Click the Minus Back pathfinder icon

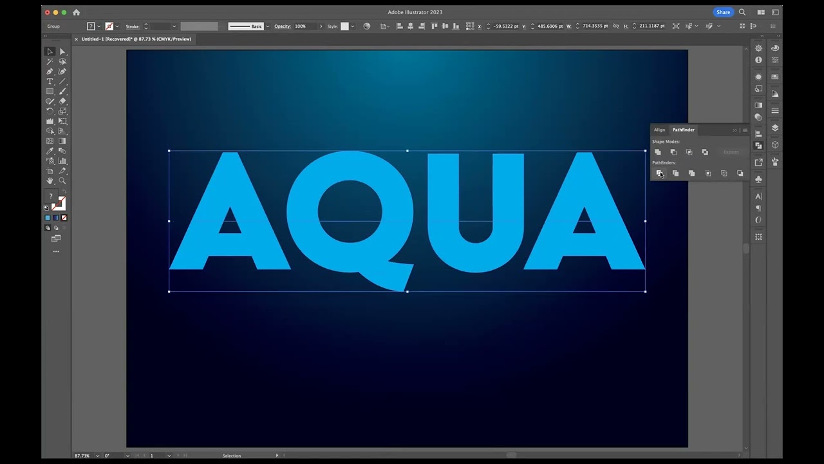click(740, 173)
